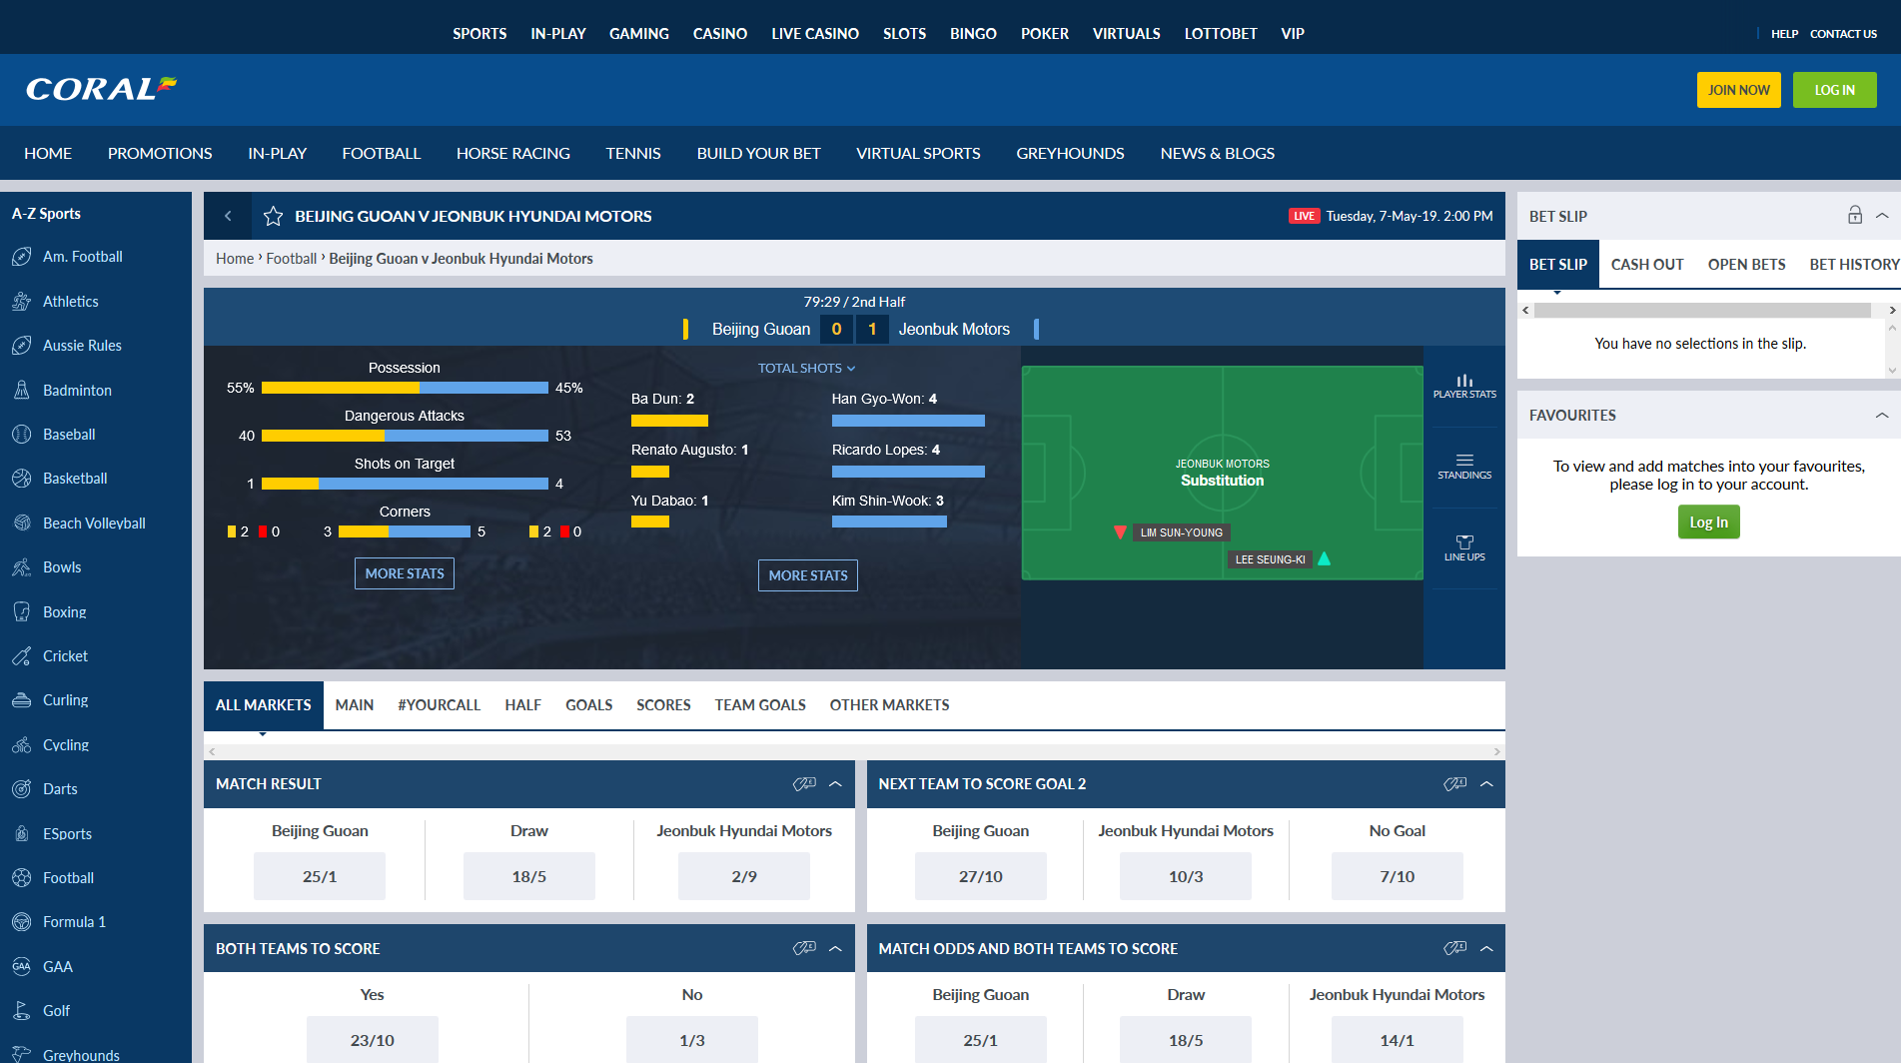
Task: Open the Bet History tab
Action: (1854, 265)
